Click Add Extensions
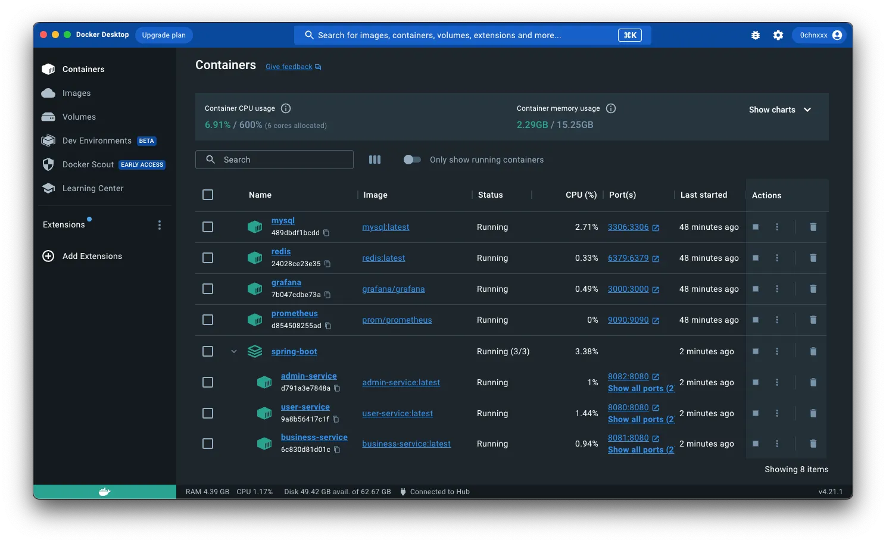 (x=83, y=256)
